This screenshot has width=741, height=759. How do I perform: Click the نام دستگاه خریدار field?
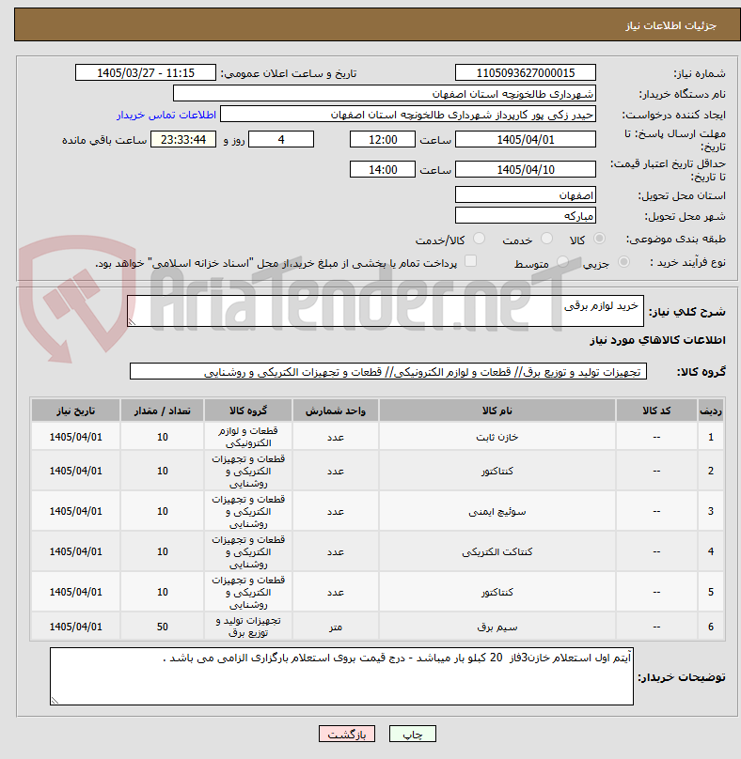pyautogui.click(x=385, y=93)
